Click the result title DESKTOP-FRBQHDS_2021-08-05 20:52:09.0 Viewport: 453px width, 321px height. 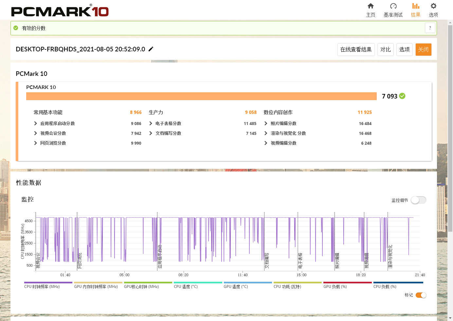pyautogui.click(x=80, y=49)
